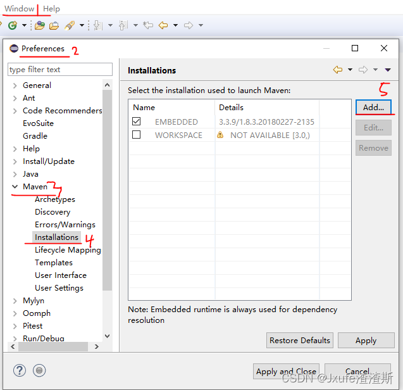The image size is (403, 390).
Task: Click tree scrollbar down arrow
Action: click(x=108, y=336)
